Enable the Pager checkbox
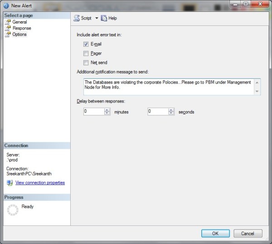This screenshot has height=244, width=272. pyautogui.click(x=86, y=54)
